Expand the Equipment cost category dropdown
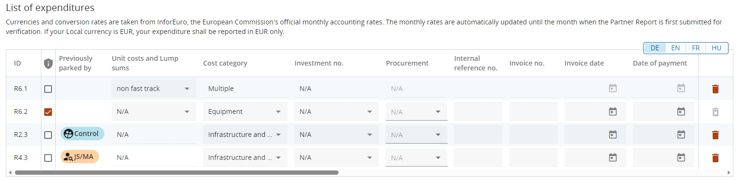 pyautogui.click(x=245, y=112)
